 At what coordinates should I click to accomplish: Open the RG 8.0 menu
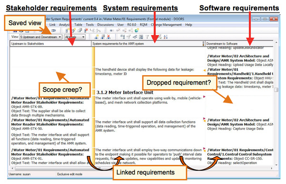click(x=132, y=25)
